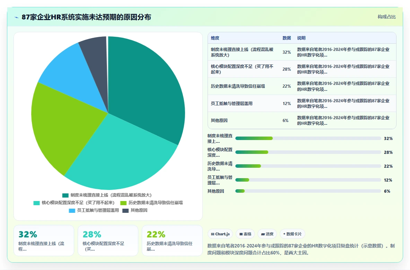Click the 22% value in the table
The image size is (410, 270).
(x=287, y=86)
